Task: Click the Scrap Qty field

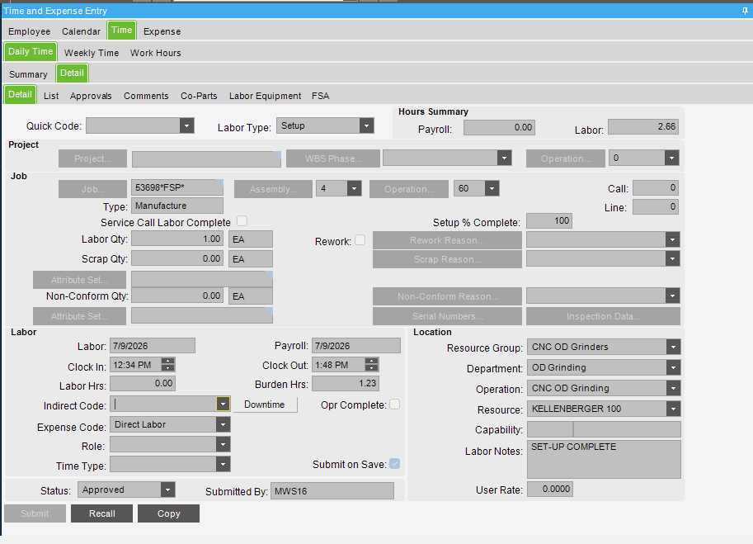Action: click(x=177, y=258)
